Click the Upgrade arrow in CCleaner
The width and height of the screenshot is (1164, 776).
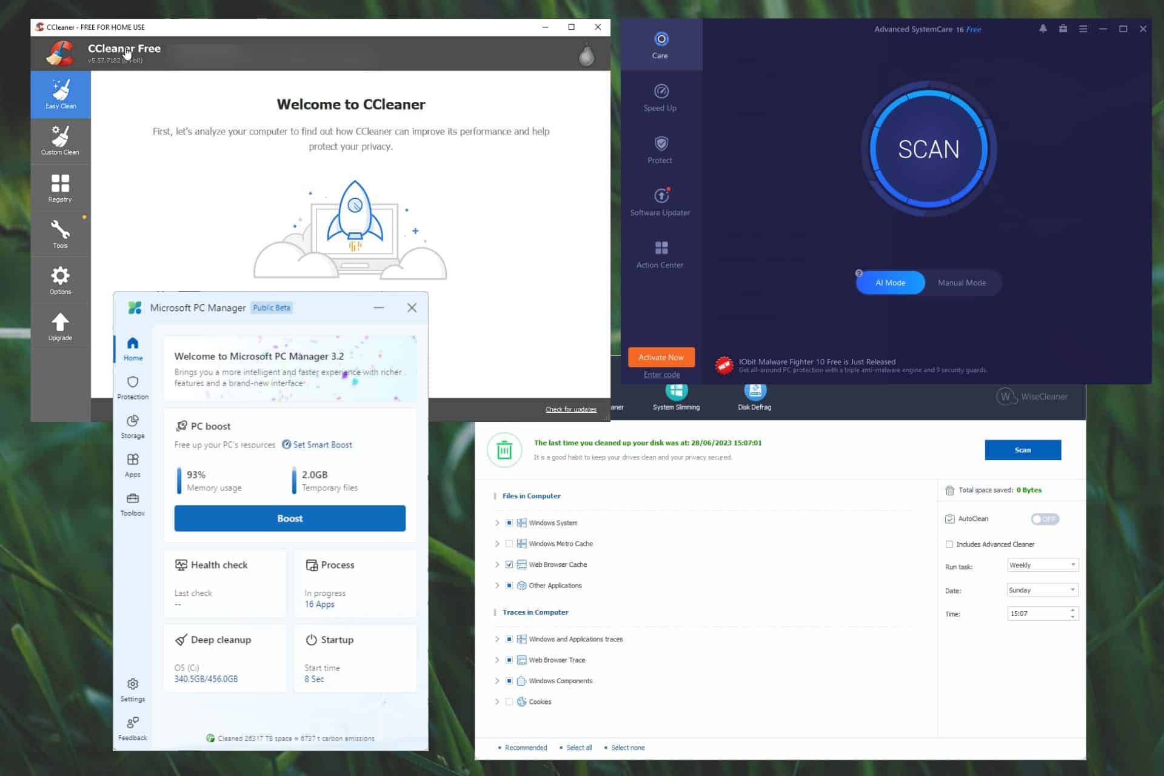point(61,326)
